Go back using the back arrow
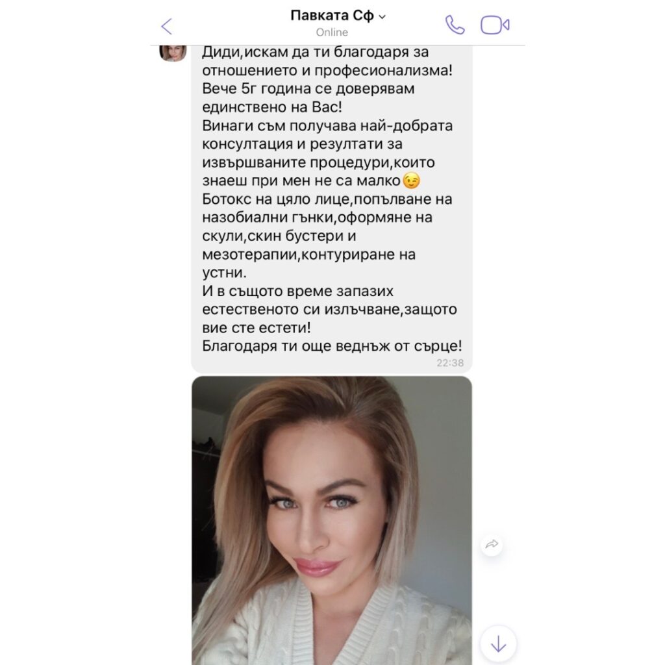The image size is (665, 665). click(167, 26)
